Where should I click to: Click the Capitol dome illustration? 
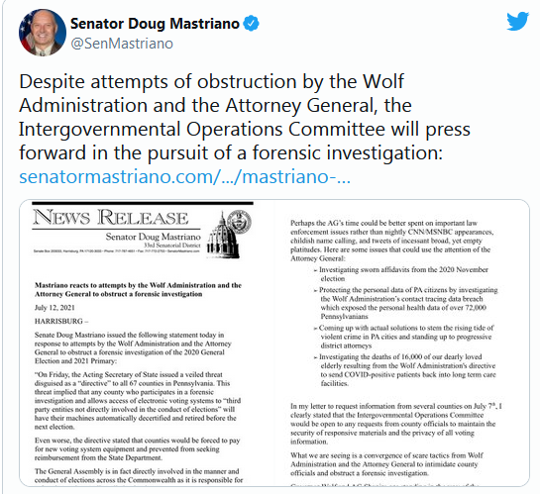point(223,236)
